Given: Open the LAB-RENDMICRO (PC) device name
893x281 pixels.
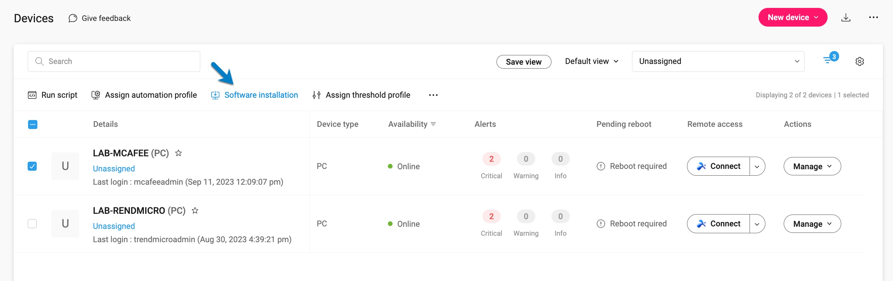Looking at the screenshot, I should (x=139, y=211).
